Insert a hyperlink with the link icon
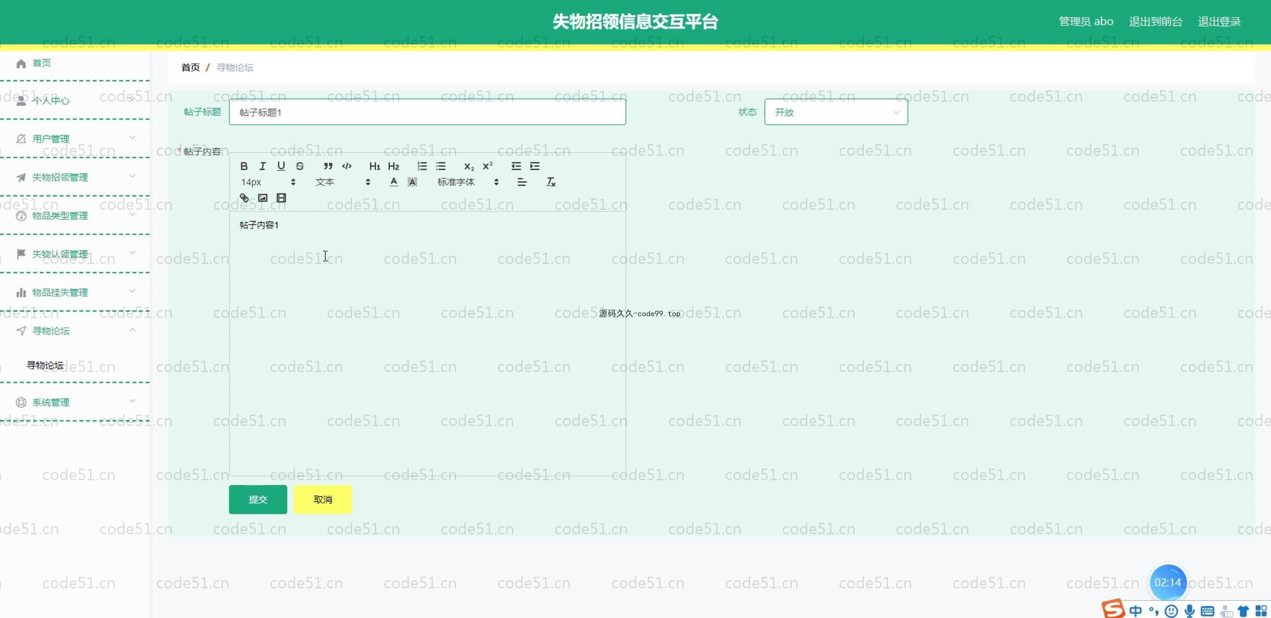 coord(244,198)
